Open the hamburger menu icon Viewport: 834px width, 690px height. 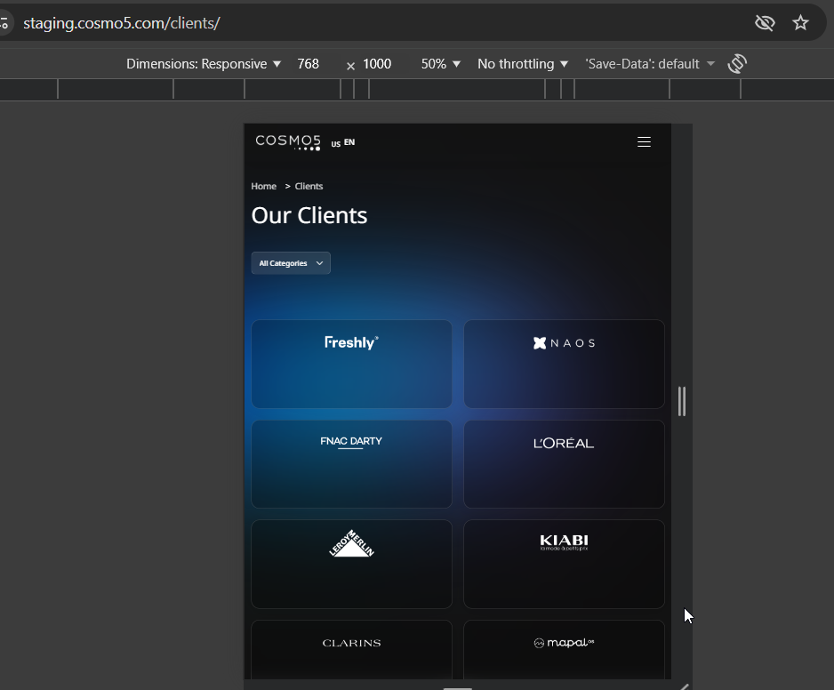tap(644, 142)
